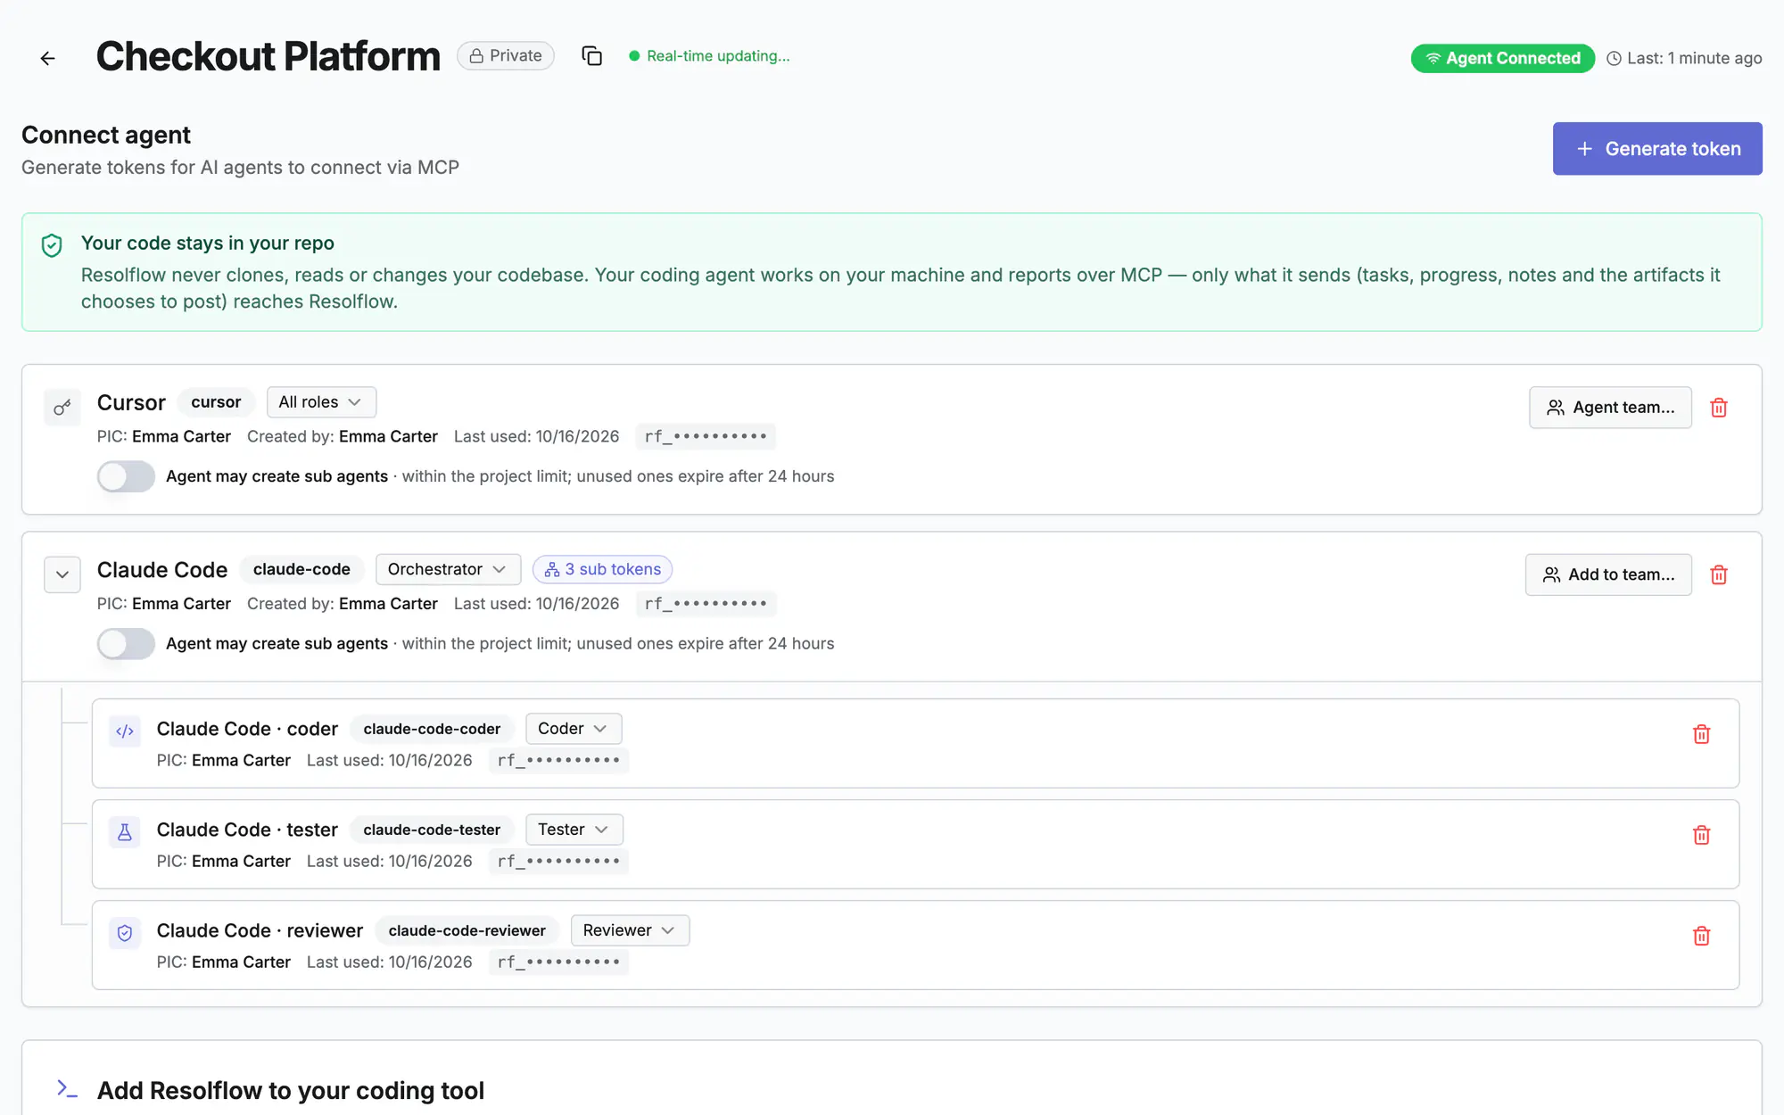The width and height of the screenshot is (1784, 1115).
Task: Click the coder code-brackets icon
Action: (125, 731)
